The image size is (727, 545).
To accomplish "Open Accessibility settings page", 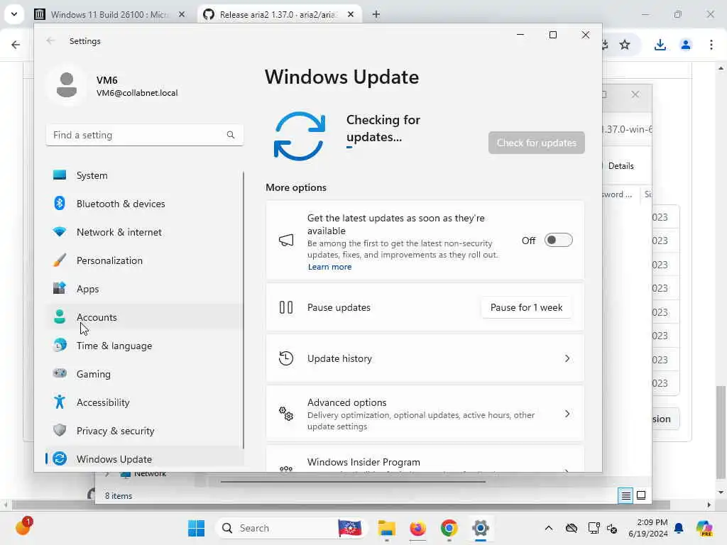I will (x=144, y=402).
